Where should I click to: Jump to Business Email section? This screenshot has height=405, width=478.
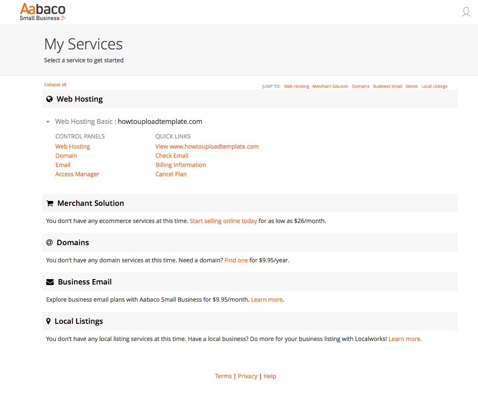[x=387, y=86]
